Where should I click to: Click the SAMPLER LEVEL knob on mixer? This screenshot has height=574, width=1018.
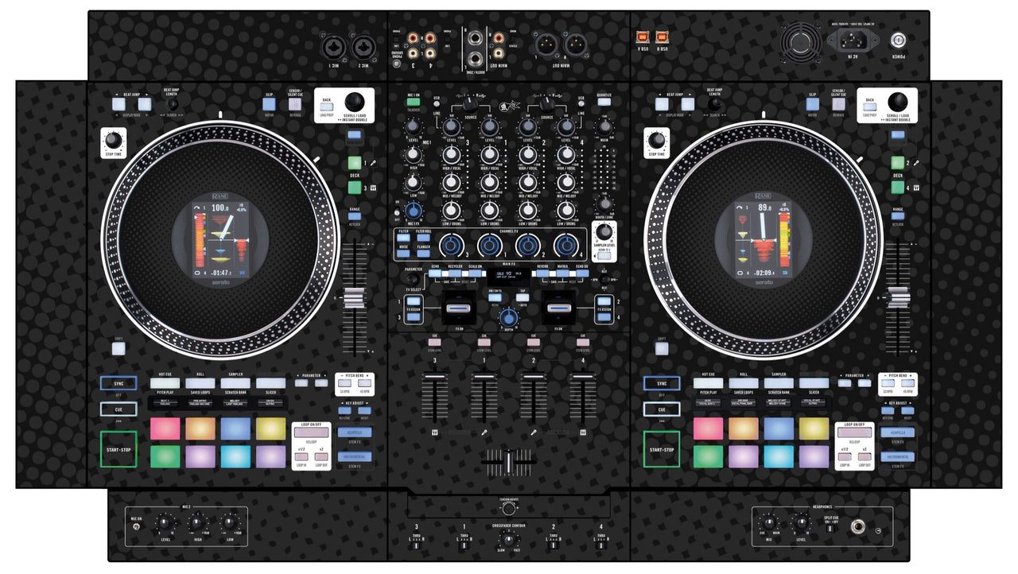(x=604, y=231)
